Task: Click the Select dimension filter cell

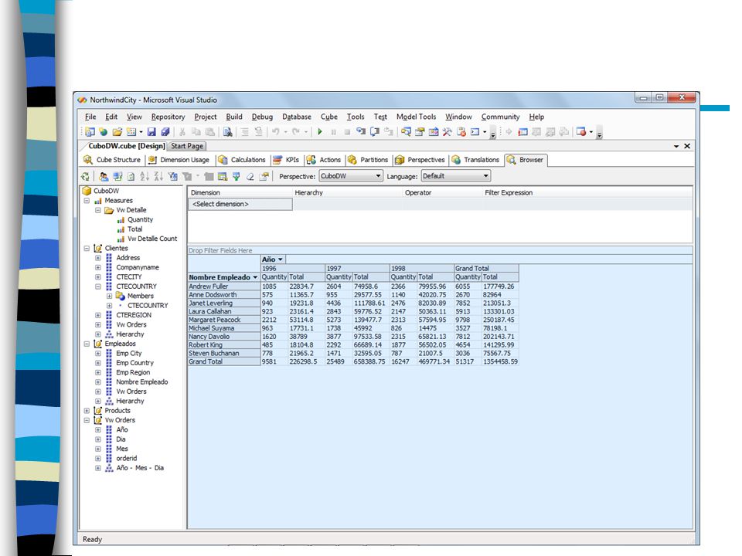Action: pyautogui.click(x=240, y=204)
